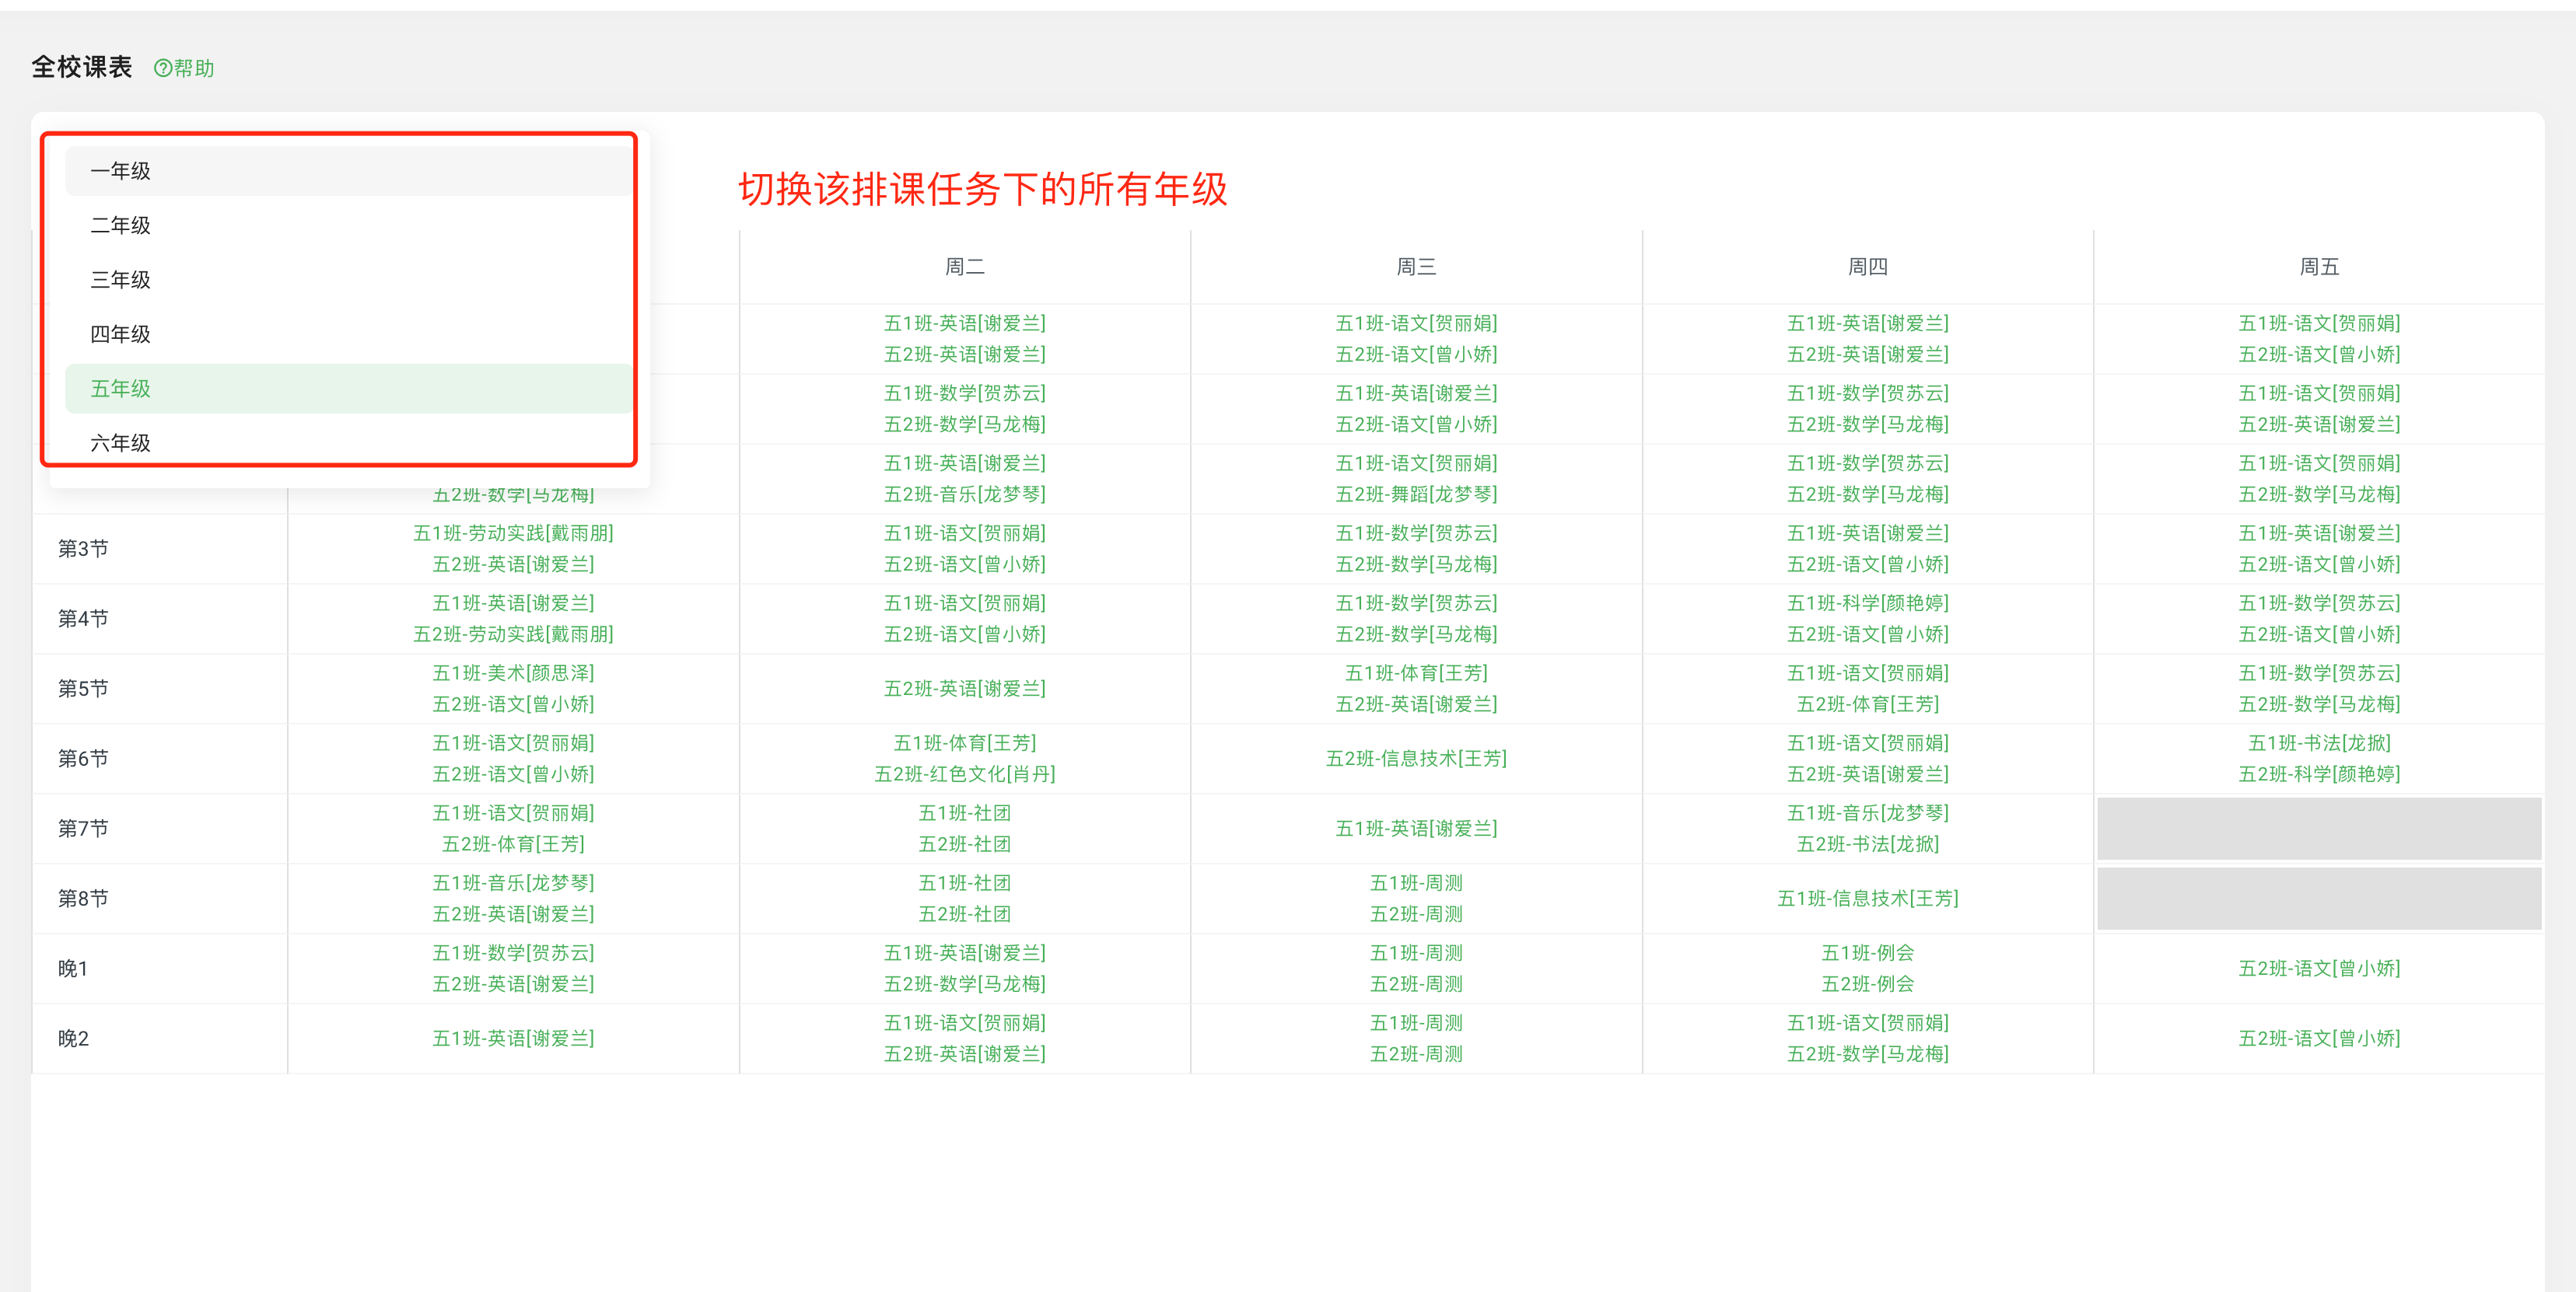Open 五2班-科学[颜艳婷] Friday sixth period
Image resolution: width=2576 pixels, height=1292 pixels.
coord(2318,773)
